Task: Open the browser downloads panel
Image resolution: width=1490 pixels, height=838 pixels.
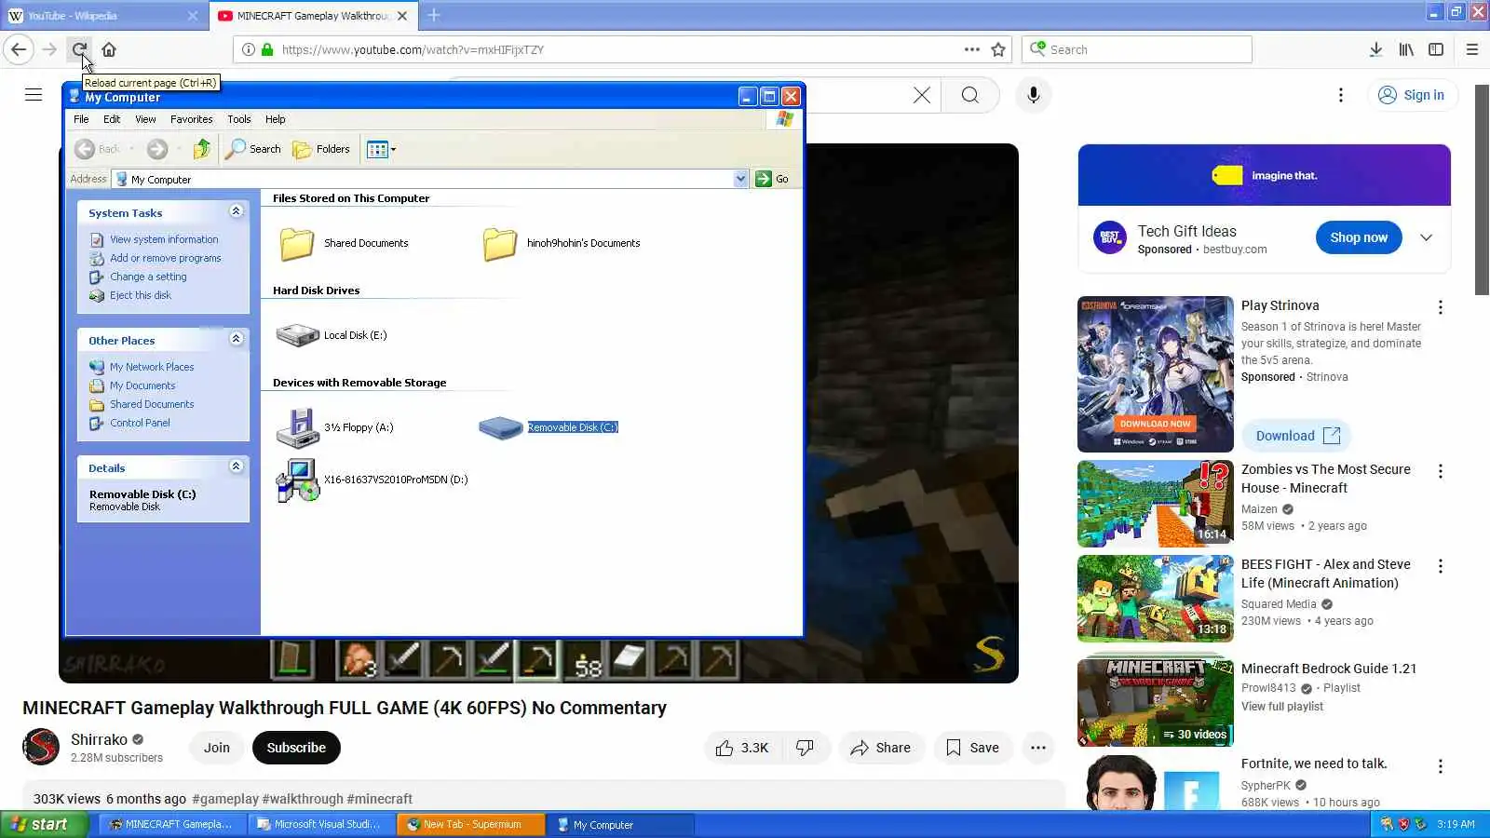Action: (1375, 49)
